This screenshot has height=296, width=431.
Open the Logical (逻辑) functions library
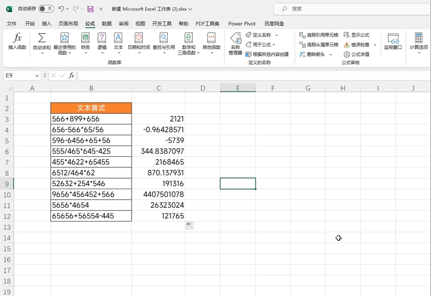click(102, 43)
